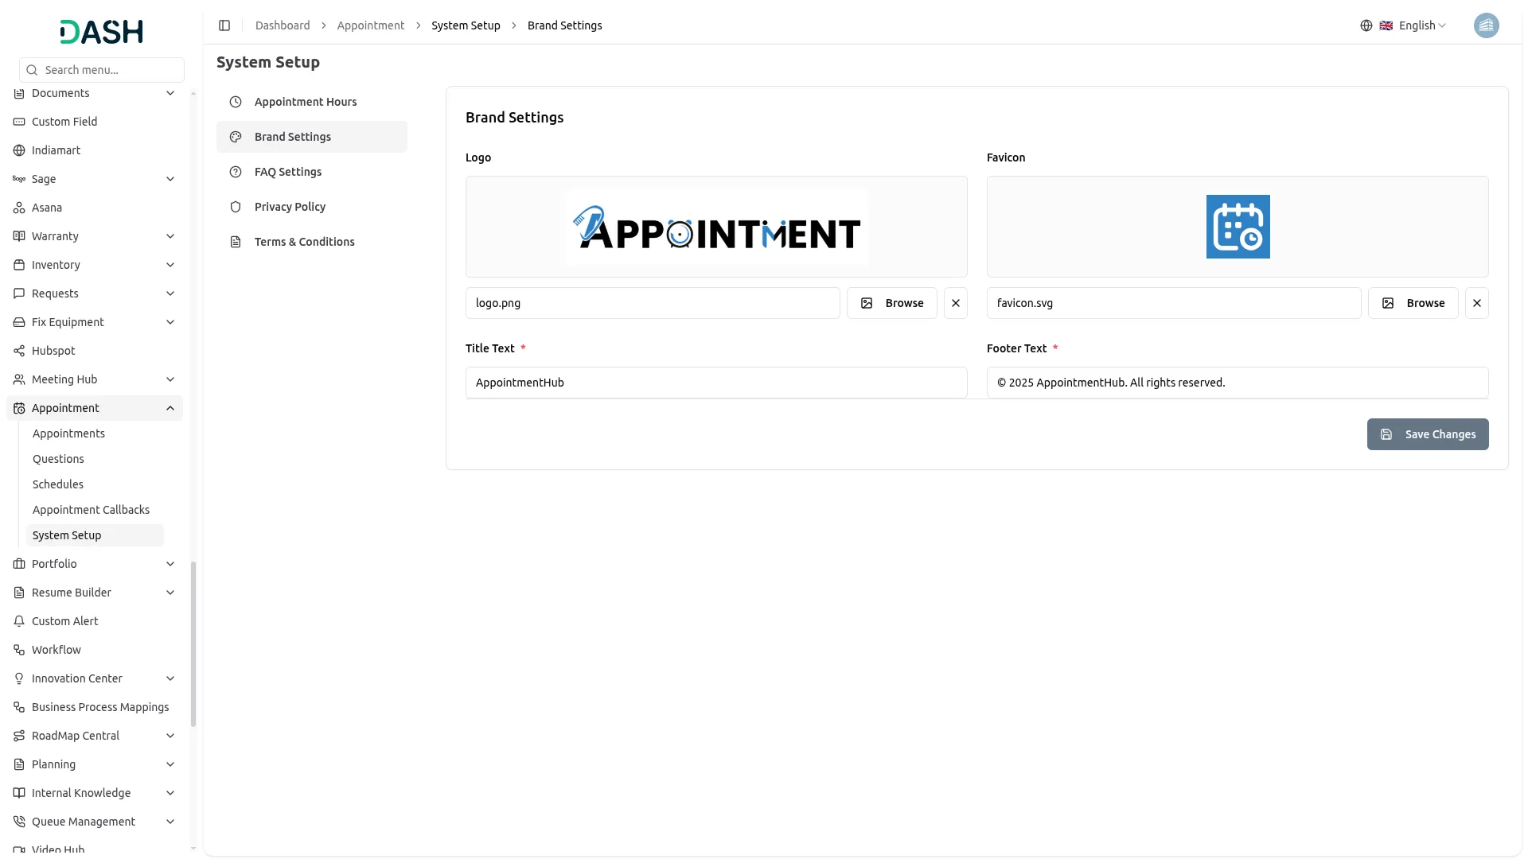Clear the favicon.svg selection with X

1476,303
